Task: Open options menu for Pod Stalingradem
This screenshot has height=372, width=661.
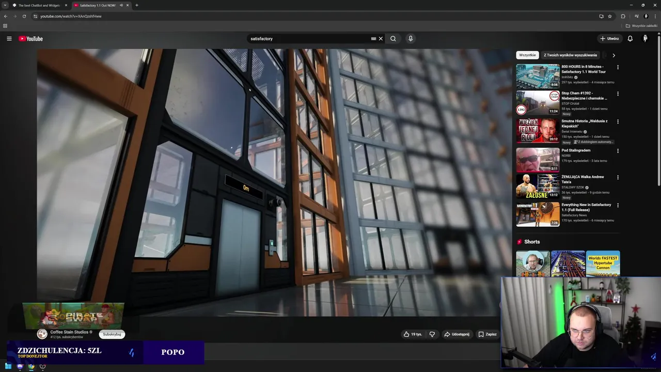Action: pos(618,151)
